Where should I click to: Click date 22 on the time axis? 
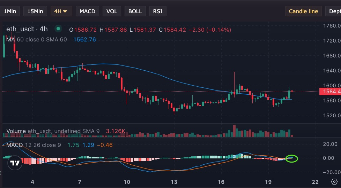pyautogui.click(x=315, y=182)
